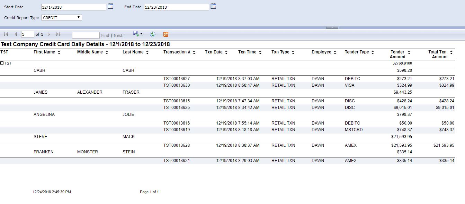Go to last report page
The width and height of the screenshot is (465, 204).
58,34
